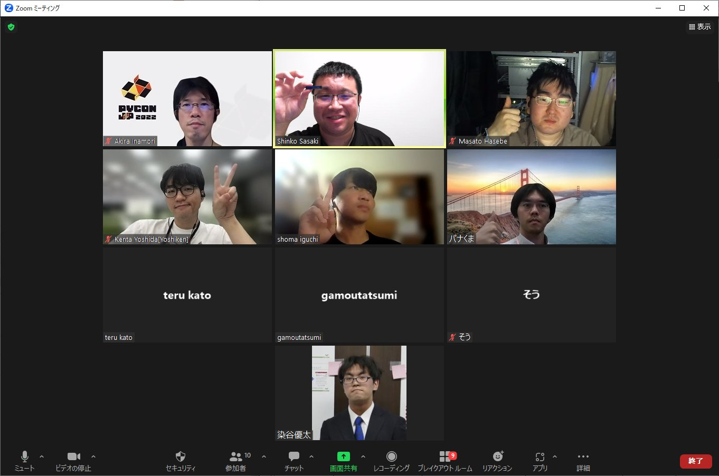
Task: Select shoma iguchi's video tile
Action: point(359,197)
